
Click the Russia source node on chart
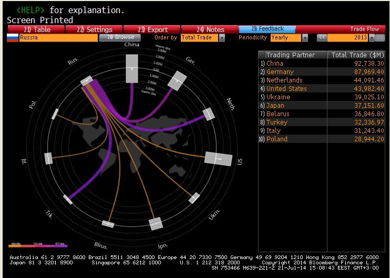click(87, 81)
